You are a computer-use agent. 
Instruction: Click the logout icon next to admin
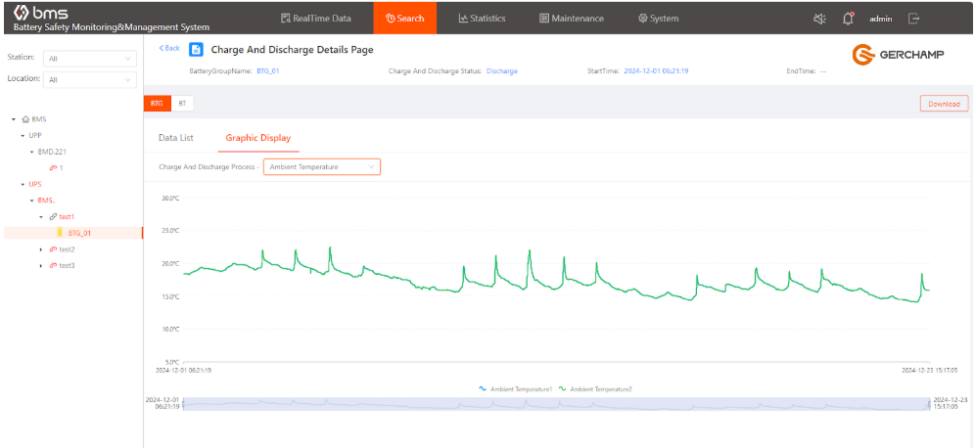click(x=913, y=19)
